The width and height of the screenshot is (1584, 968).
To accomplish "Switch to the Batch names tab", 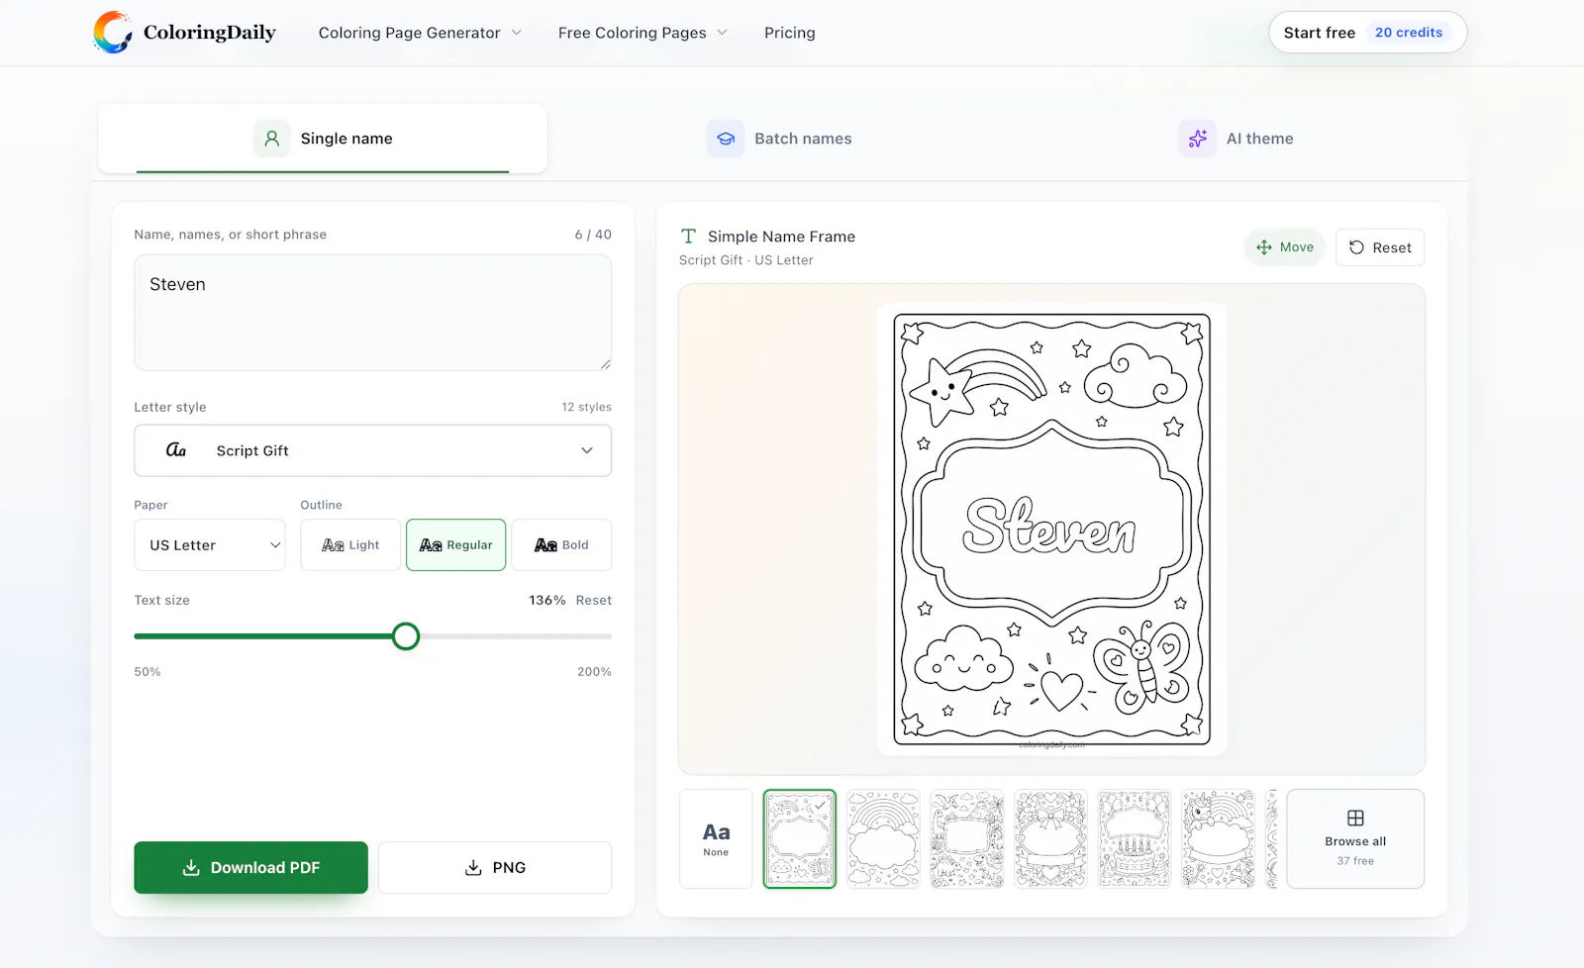I will coord(779,139).
